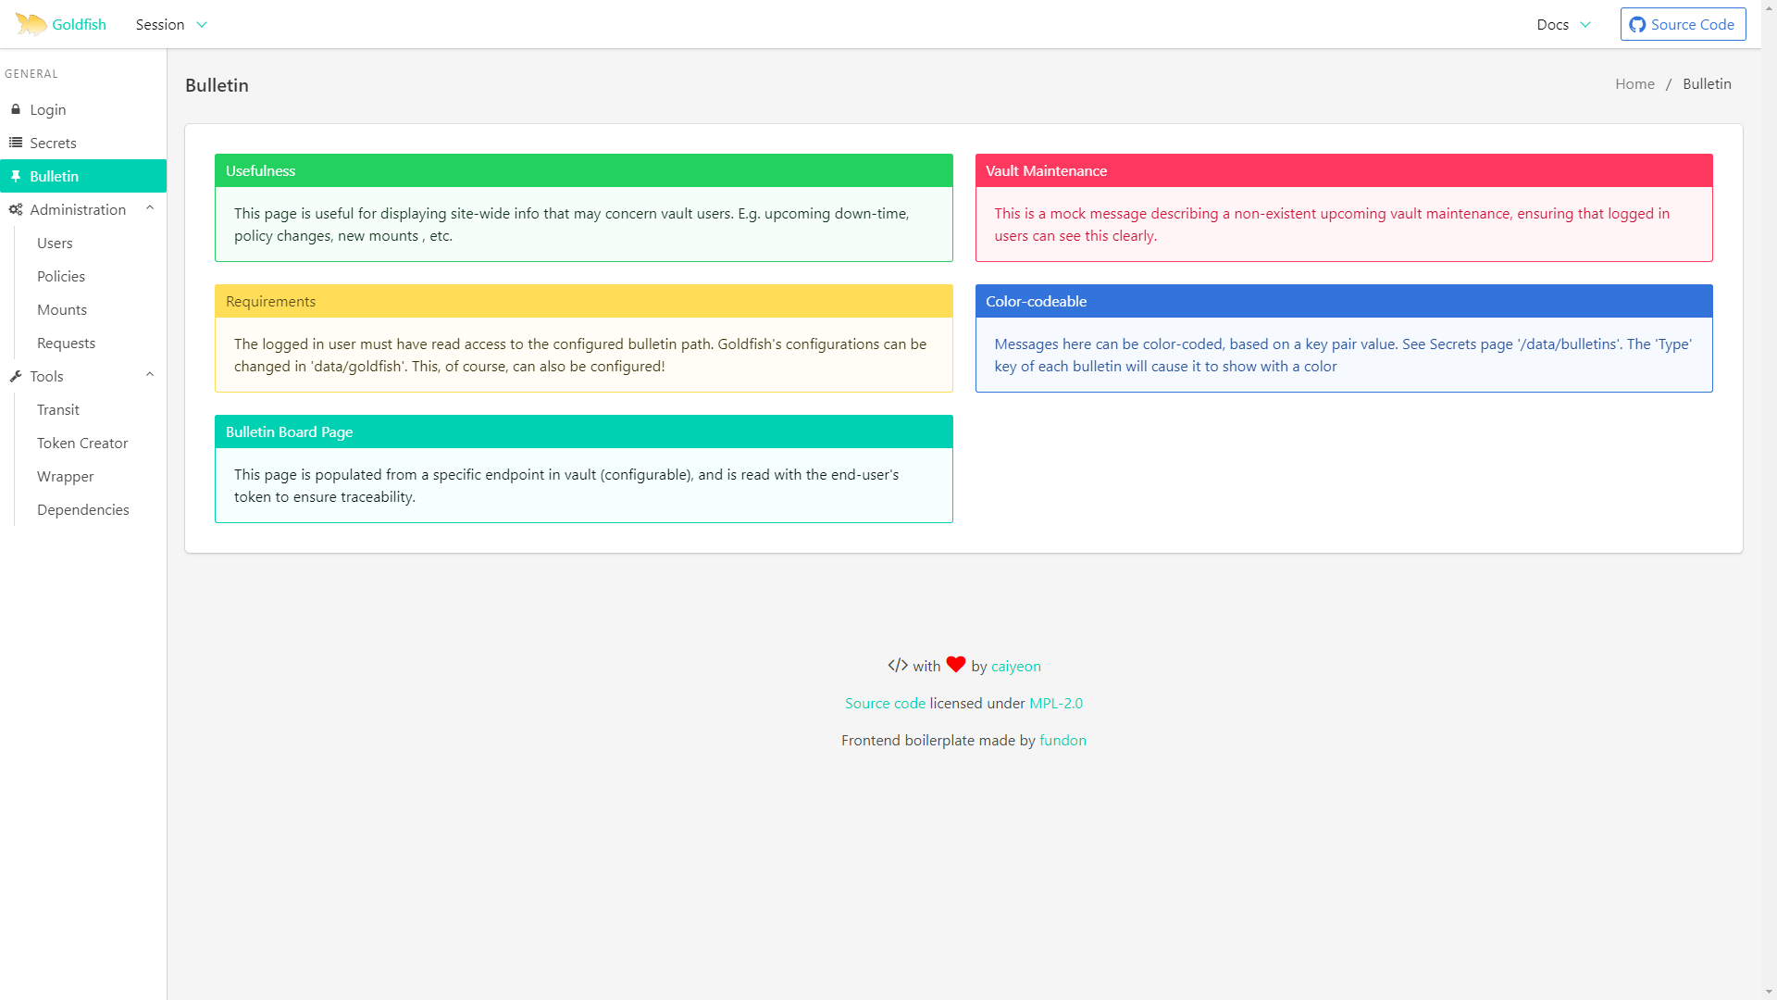Click the GitHub icon in Source Code button

coord(1637,25)
